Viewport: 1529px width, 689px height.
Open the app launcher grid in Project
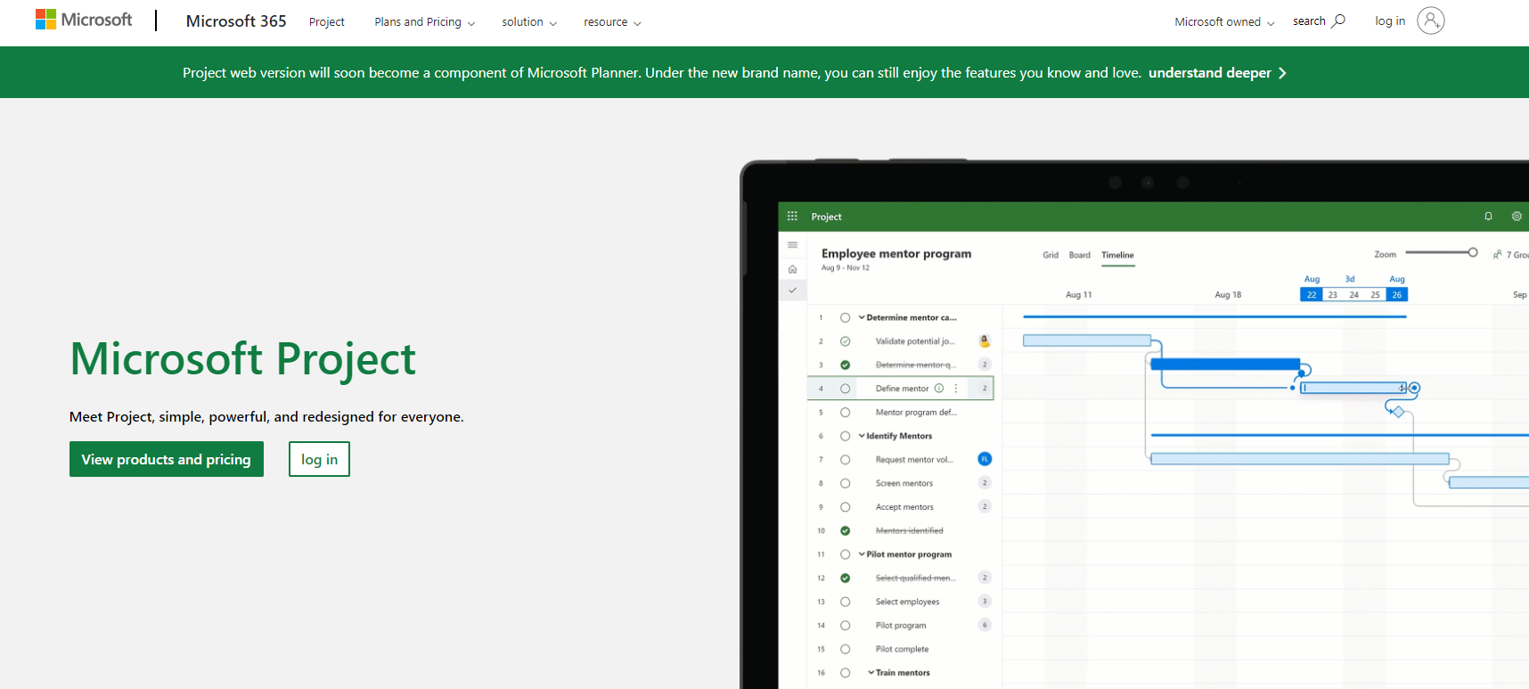[792, 217]
